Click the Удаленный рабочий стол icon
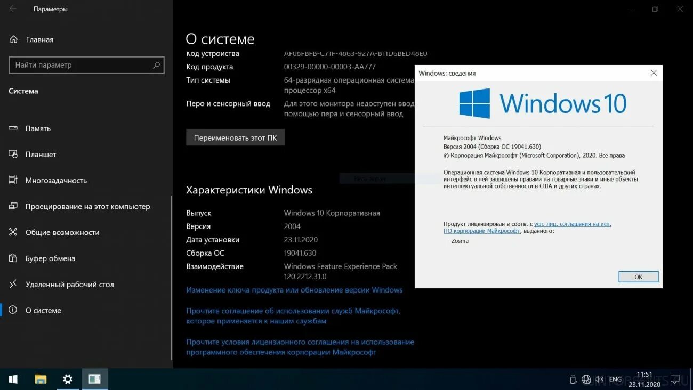The height and width of the screenshot is (390, 693). point(13,285)
